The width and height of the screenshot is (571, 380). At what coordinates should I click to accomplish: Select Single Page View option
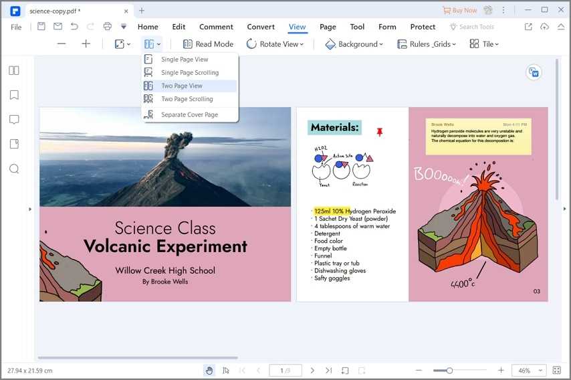click(x=185, y=60)
